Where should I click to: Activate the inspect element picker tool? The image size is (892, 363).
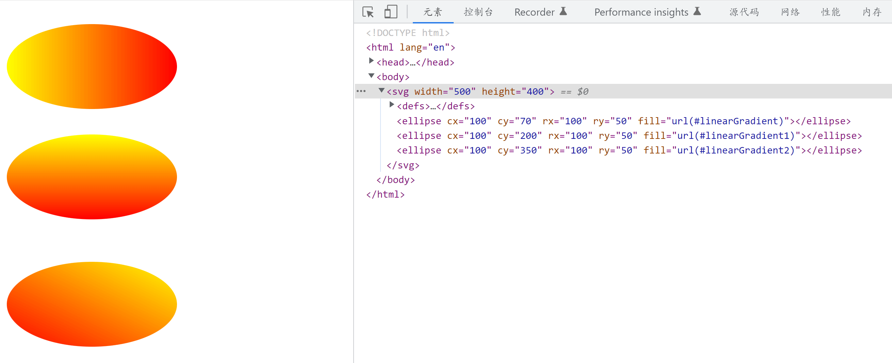[x=368, y=12]
